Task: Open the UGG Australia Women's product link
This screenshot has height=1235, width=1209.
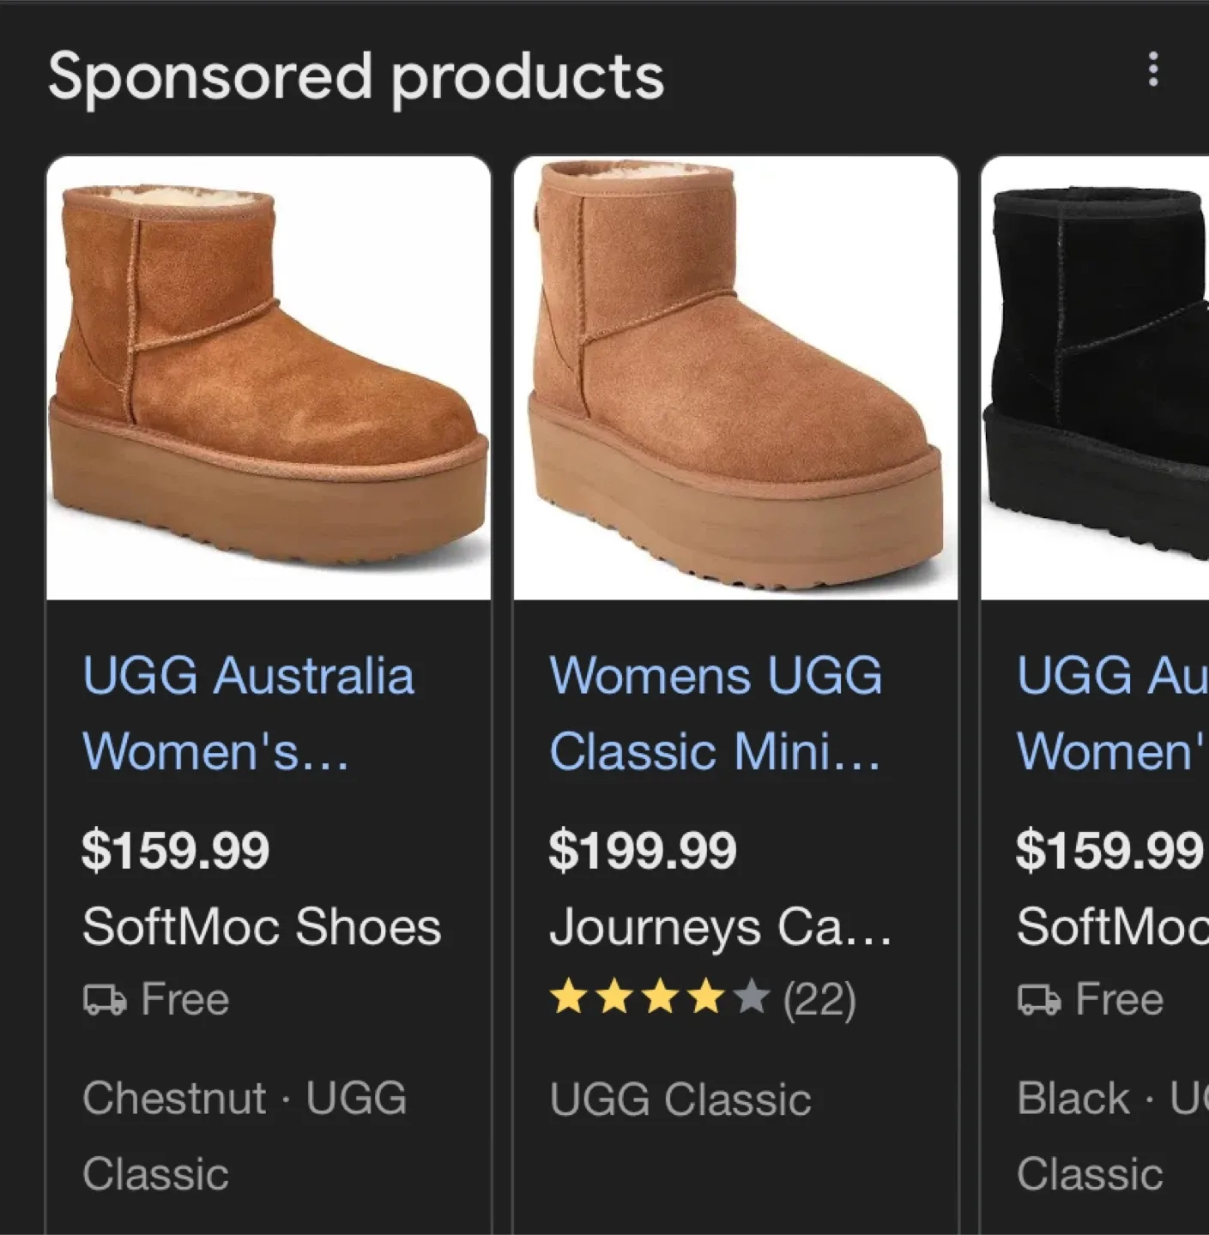Action: (249, 712)
